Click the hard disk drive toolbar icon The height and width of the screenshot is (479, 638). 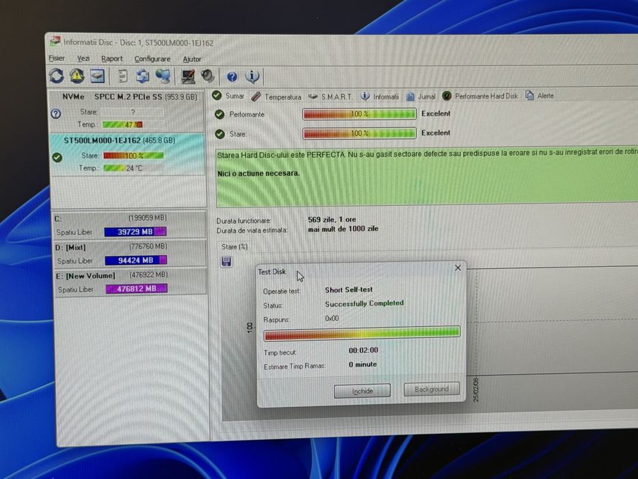[x=97, y=76]
